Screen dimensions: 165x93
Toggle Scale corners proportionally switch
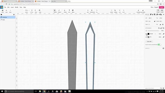pyautogui.click(x=159, y=45)
